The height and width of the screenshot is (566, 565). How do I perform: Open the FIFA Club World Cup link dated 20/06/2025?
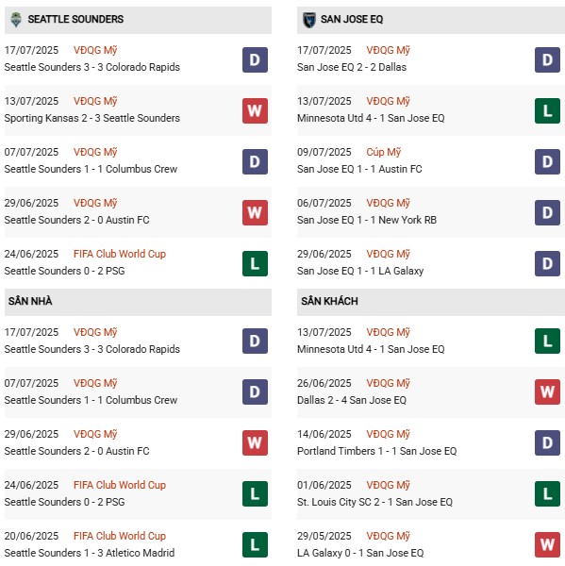(x=120, y=536)
